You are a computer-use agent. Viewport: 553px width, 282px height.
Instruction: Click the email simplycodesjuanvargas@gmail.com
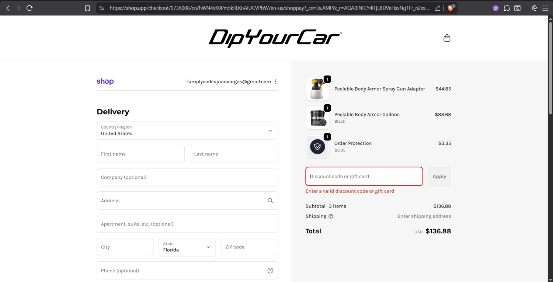coord(229,82)
